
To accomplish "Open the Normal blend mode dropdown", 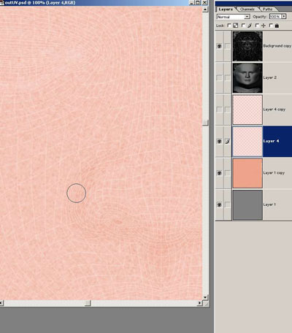I will pyautogui.click(x=233, y=17).
